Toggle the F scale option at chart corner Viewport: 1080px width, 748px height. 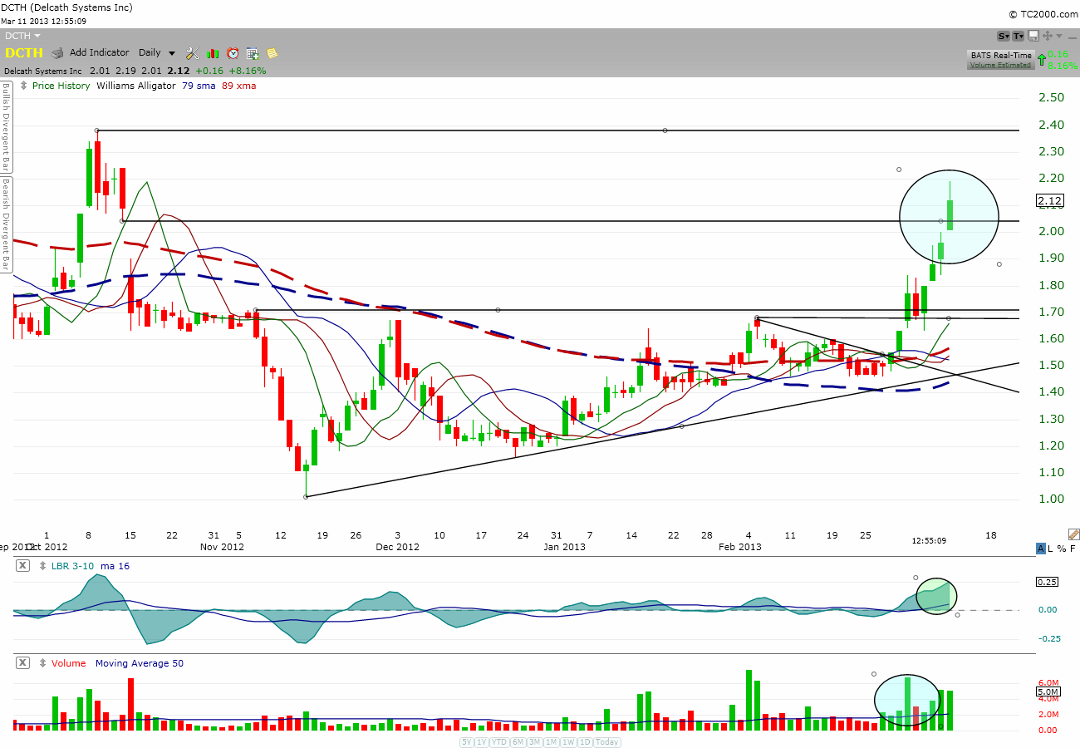click(1073, 549)
